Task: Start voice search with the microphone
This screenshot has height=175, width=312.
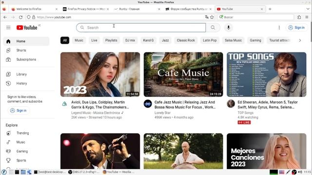Action: 229,28
